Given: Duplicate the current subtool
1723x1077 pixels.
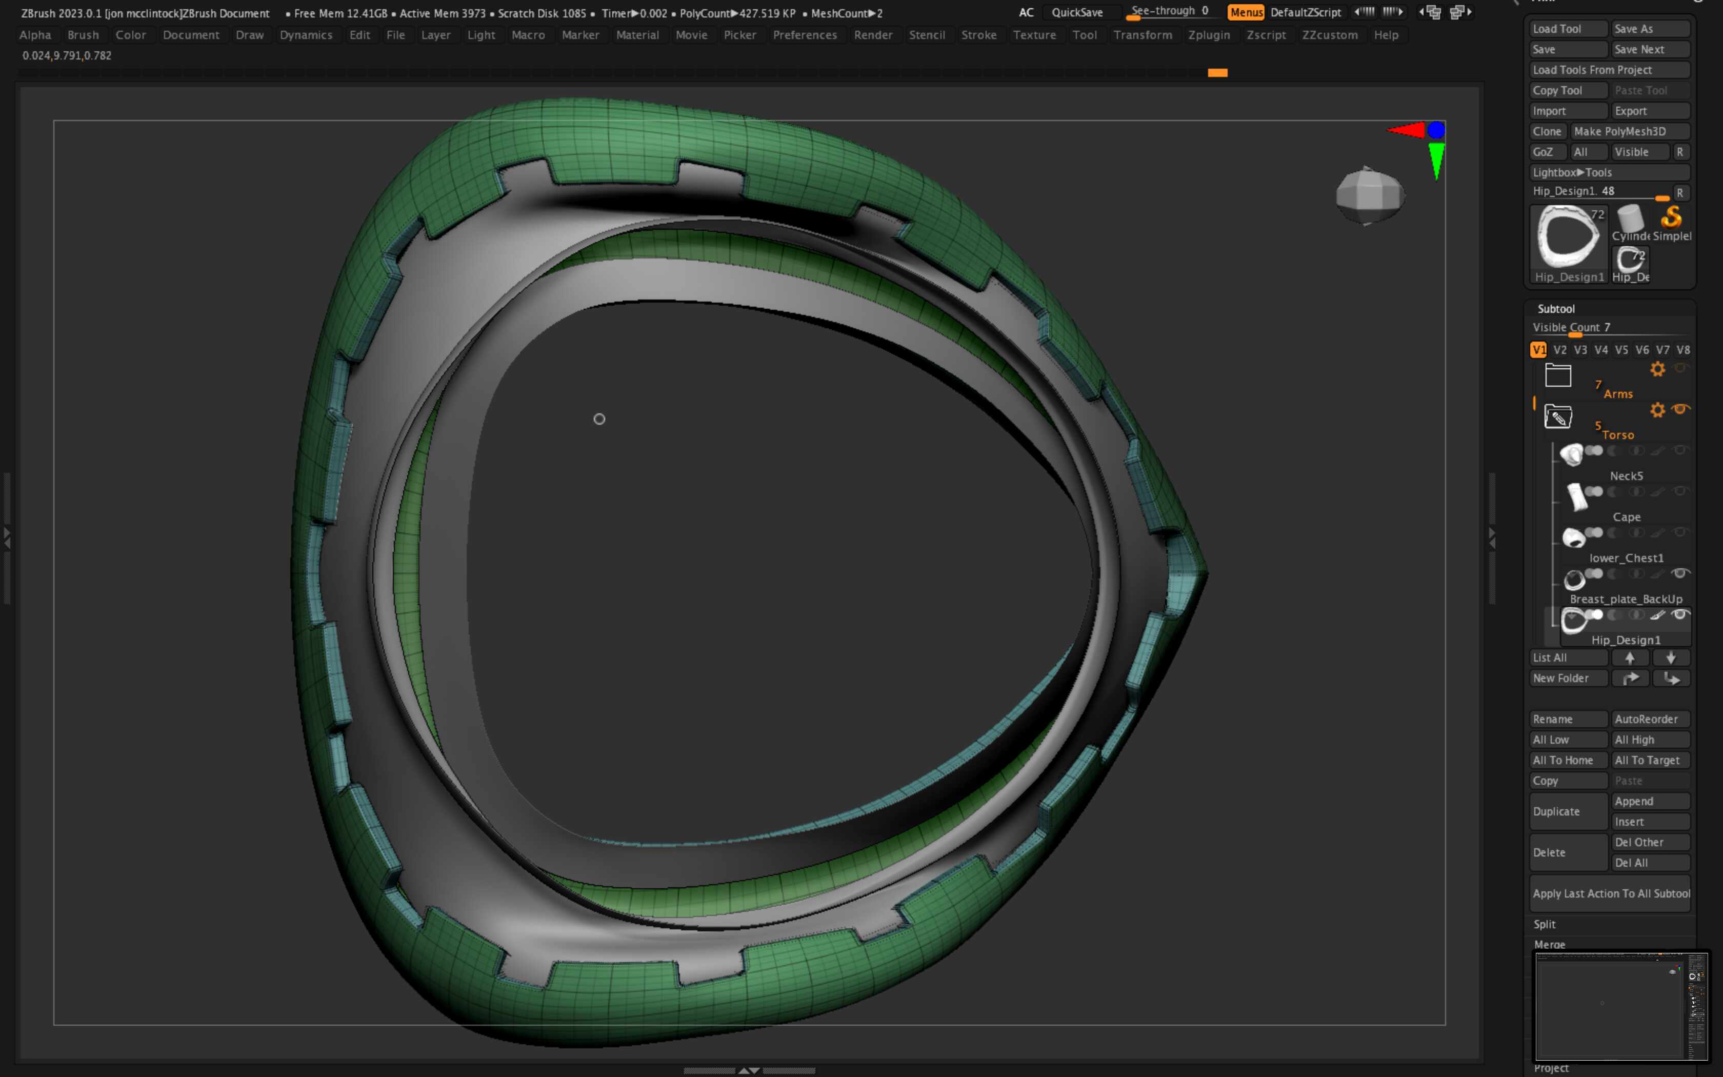Looking at the screenshot, I should [x=1558, y=811].
